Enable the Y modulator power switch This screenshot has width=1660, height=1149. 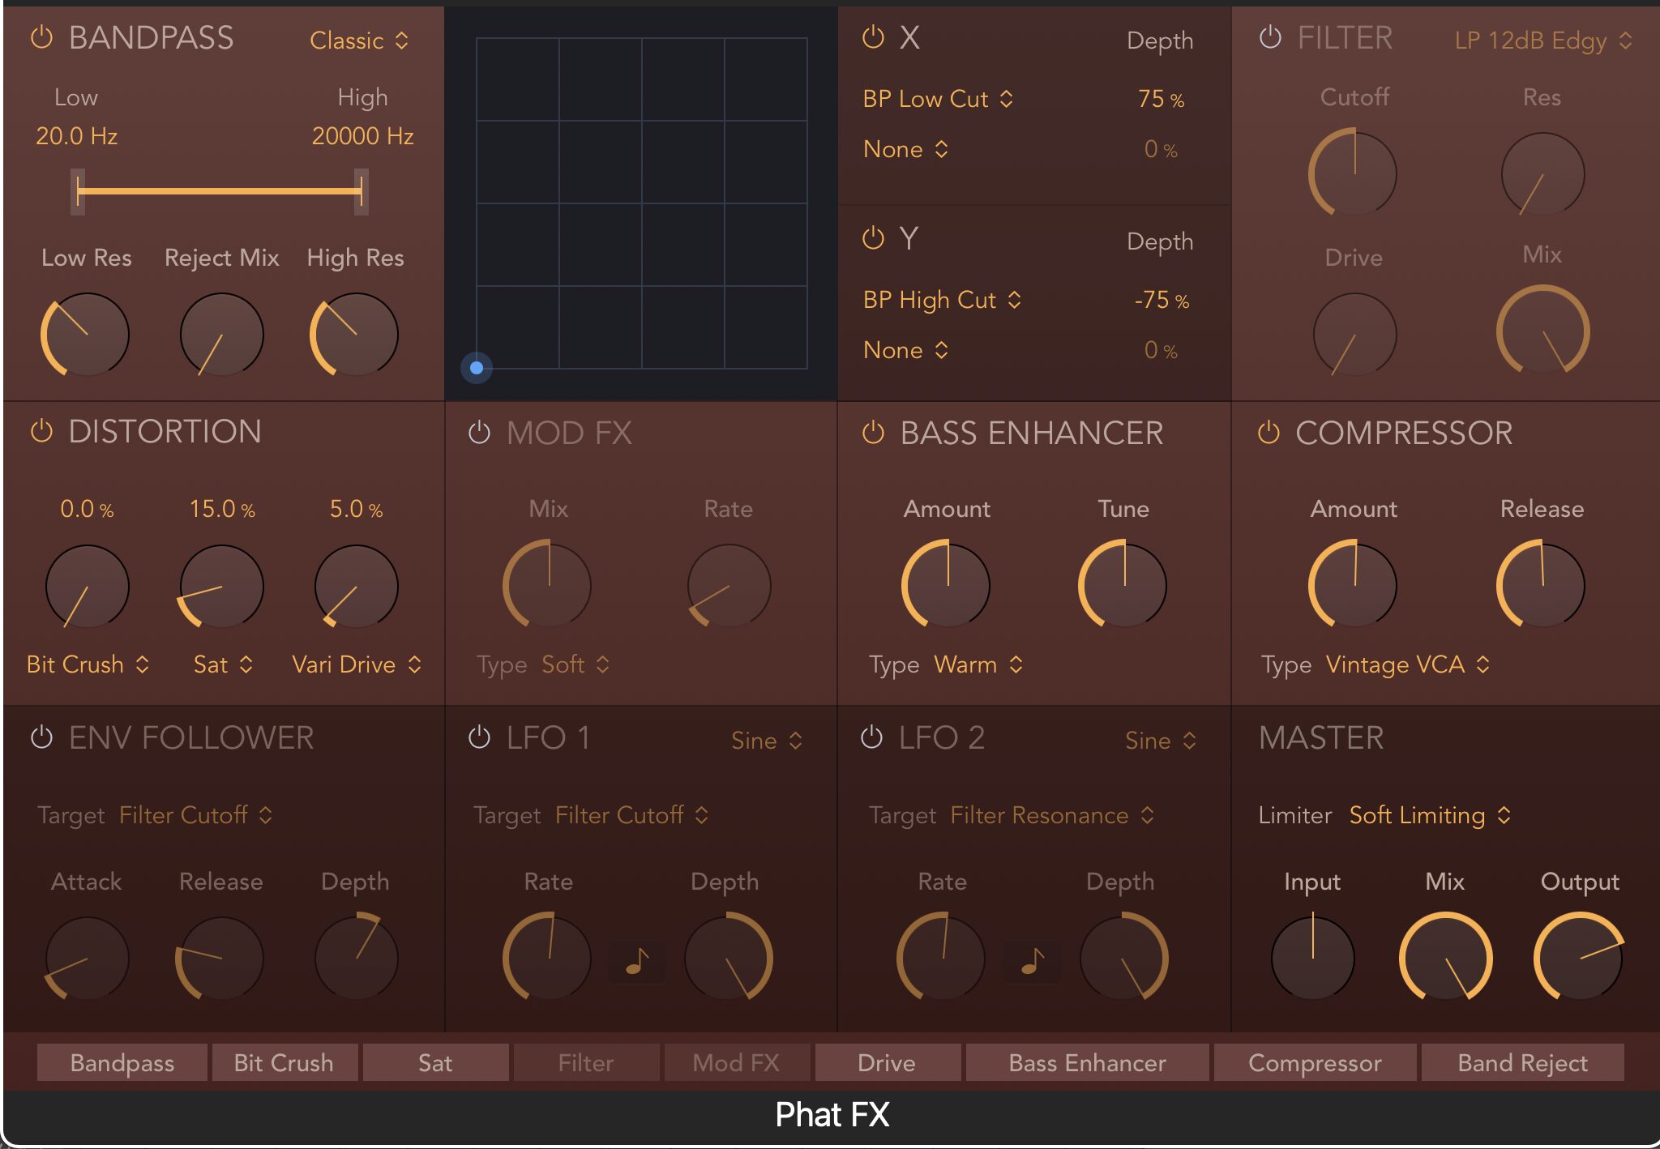point(875,238)
